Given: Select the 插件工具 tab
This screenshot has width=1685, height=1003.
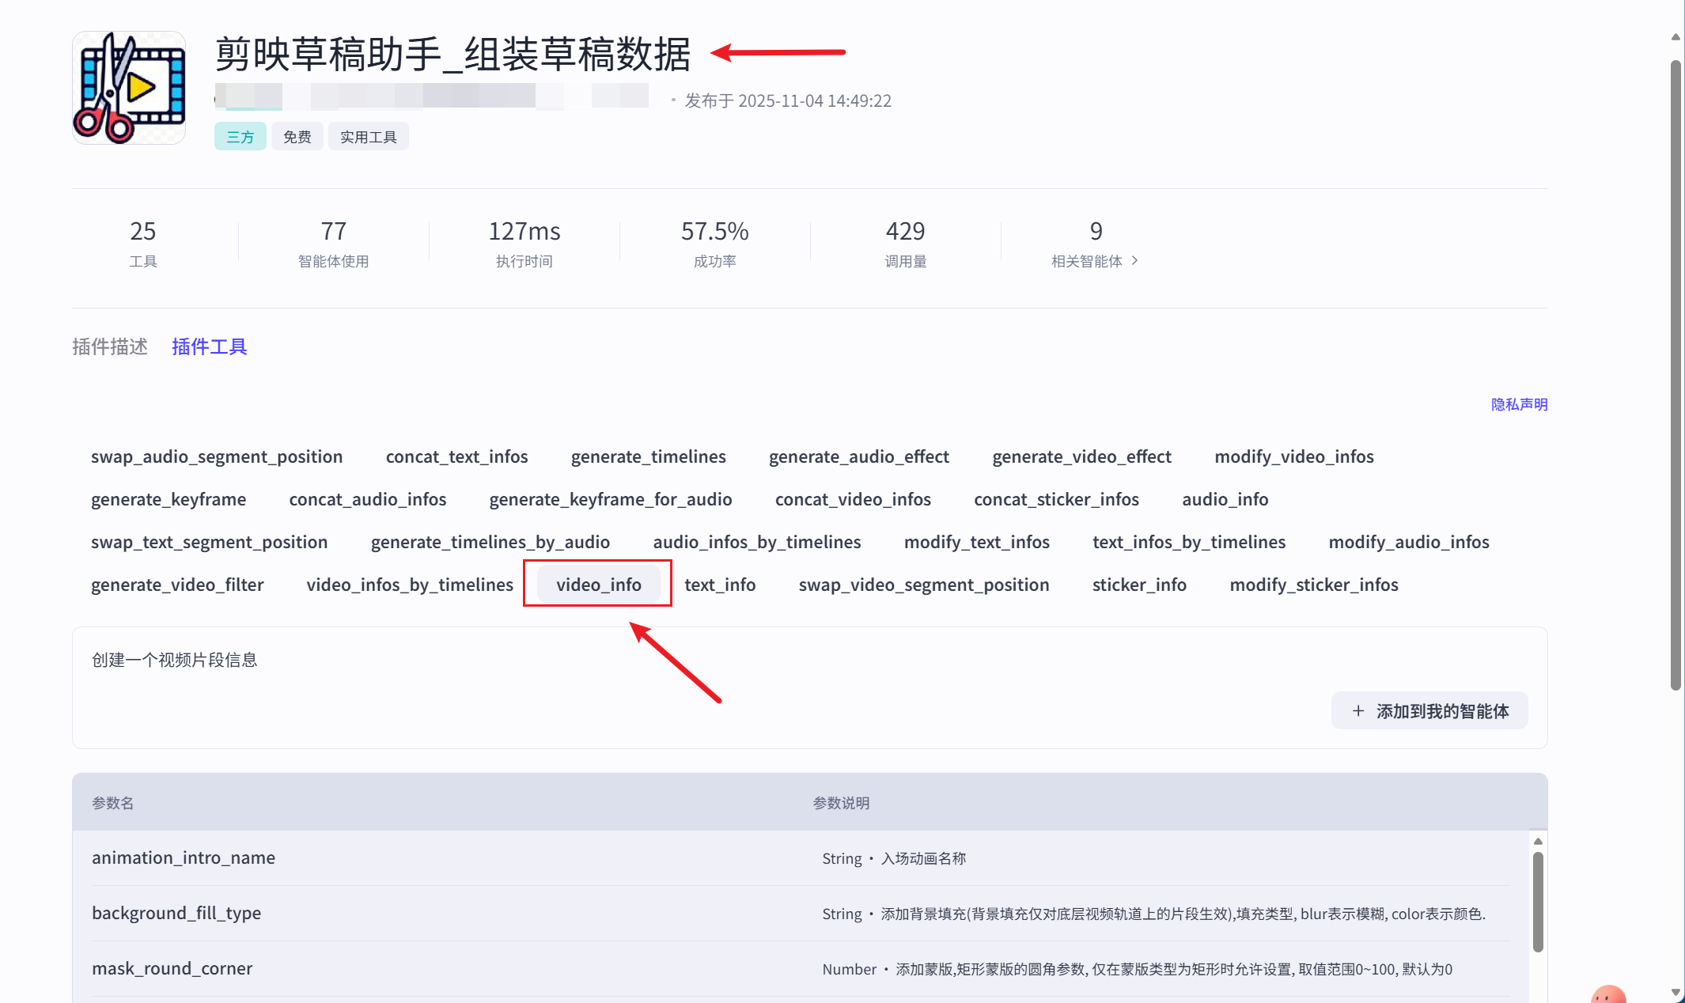Looking at the screenshot, I should (210, 346).
